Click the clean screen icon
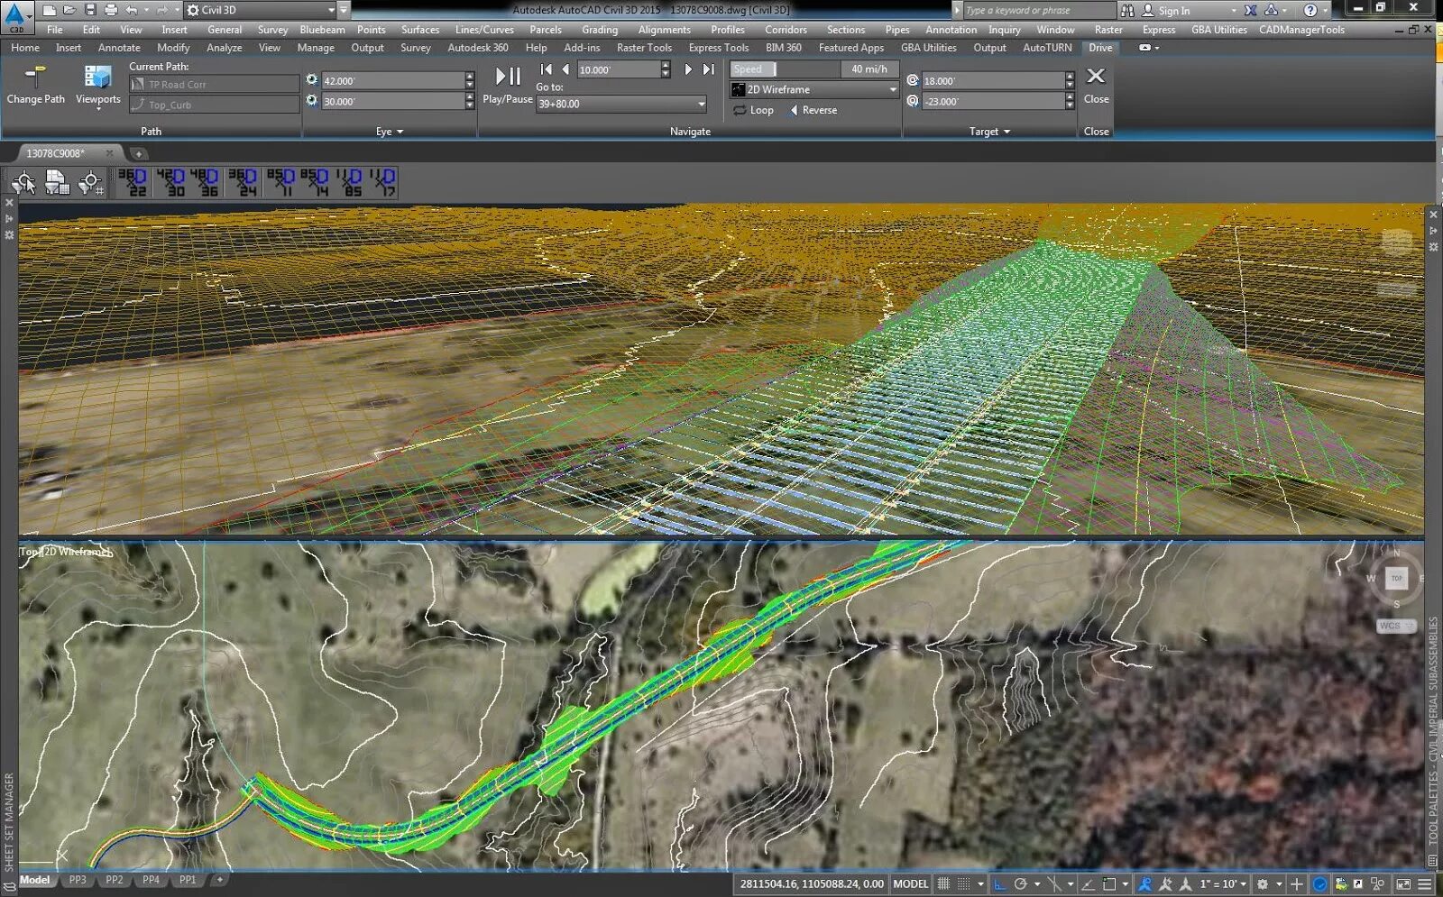Screen dimensions: 1443x897 [x=1403, y=884]
